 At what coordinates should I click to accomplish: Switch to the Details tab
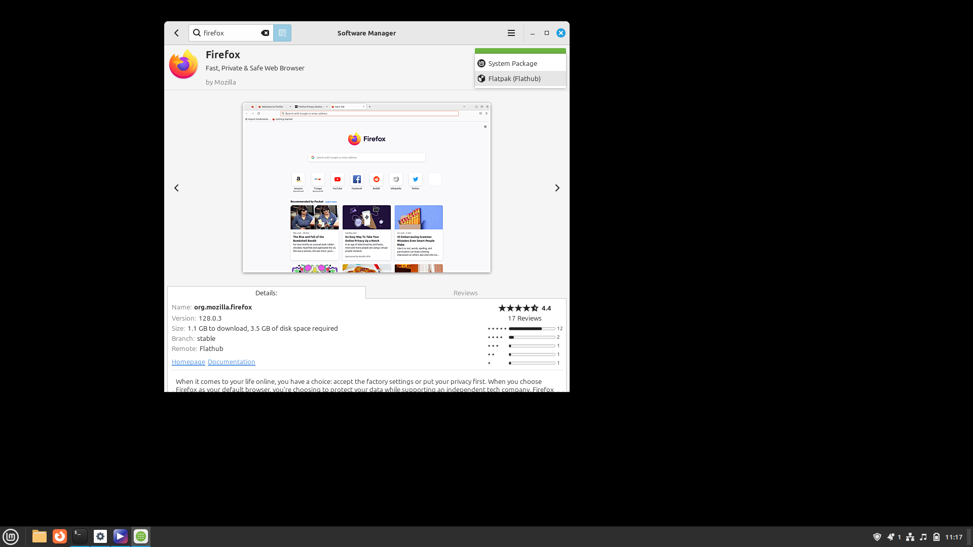[x=266, y=293]
